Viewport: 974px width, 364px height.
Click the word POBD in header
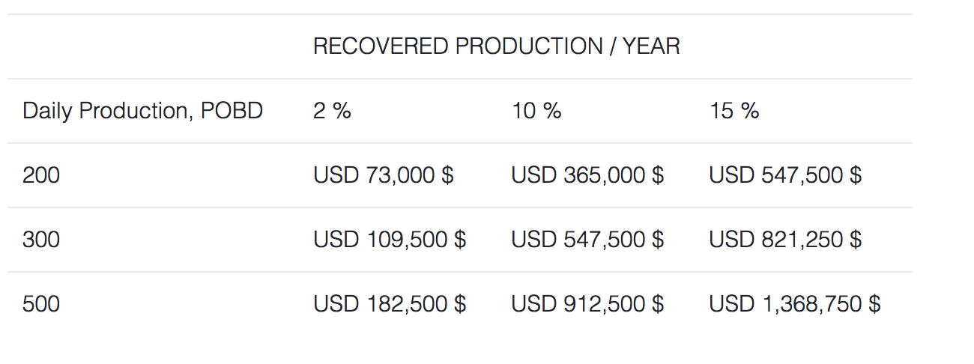(232, 111)
